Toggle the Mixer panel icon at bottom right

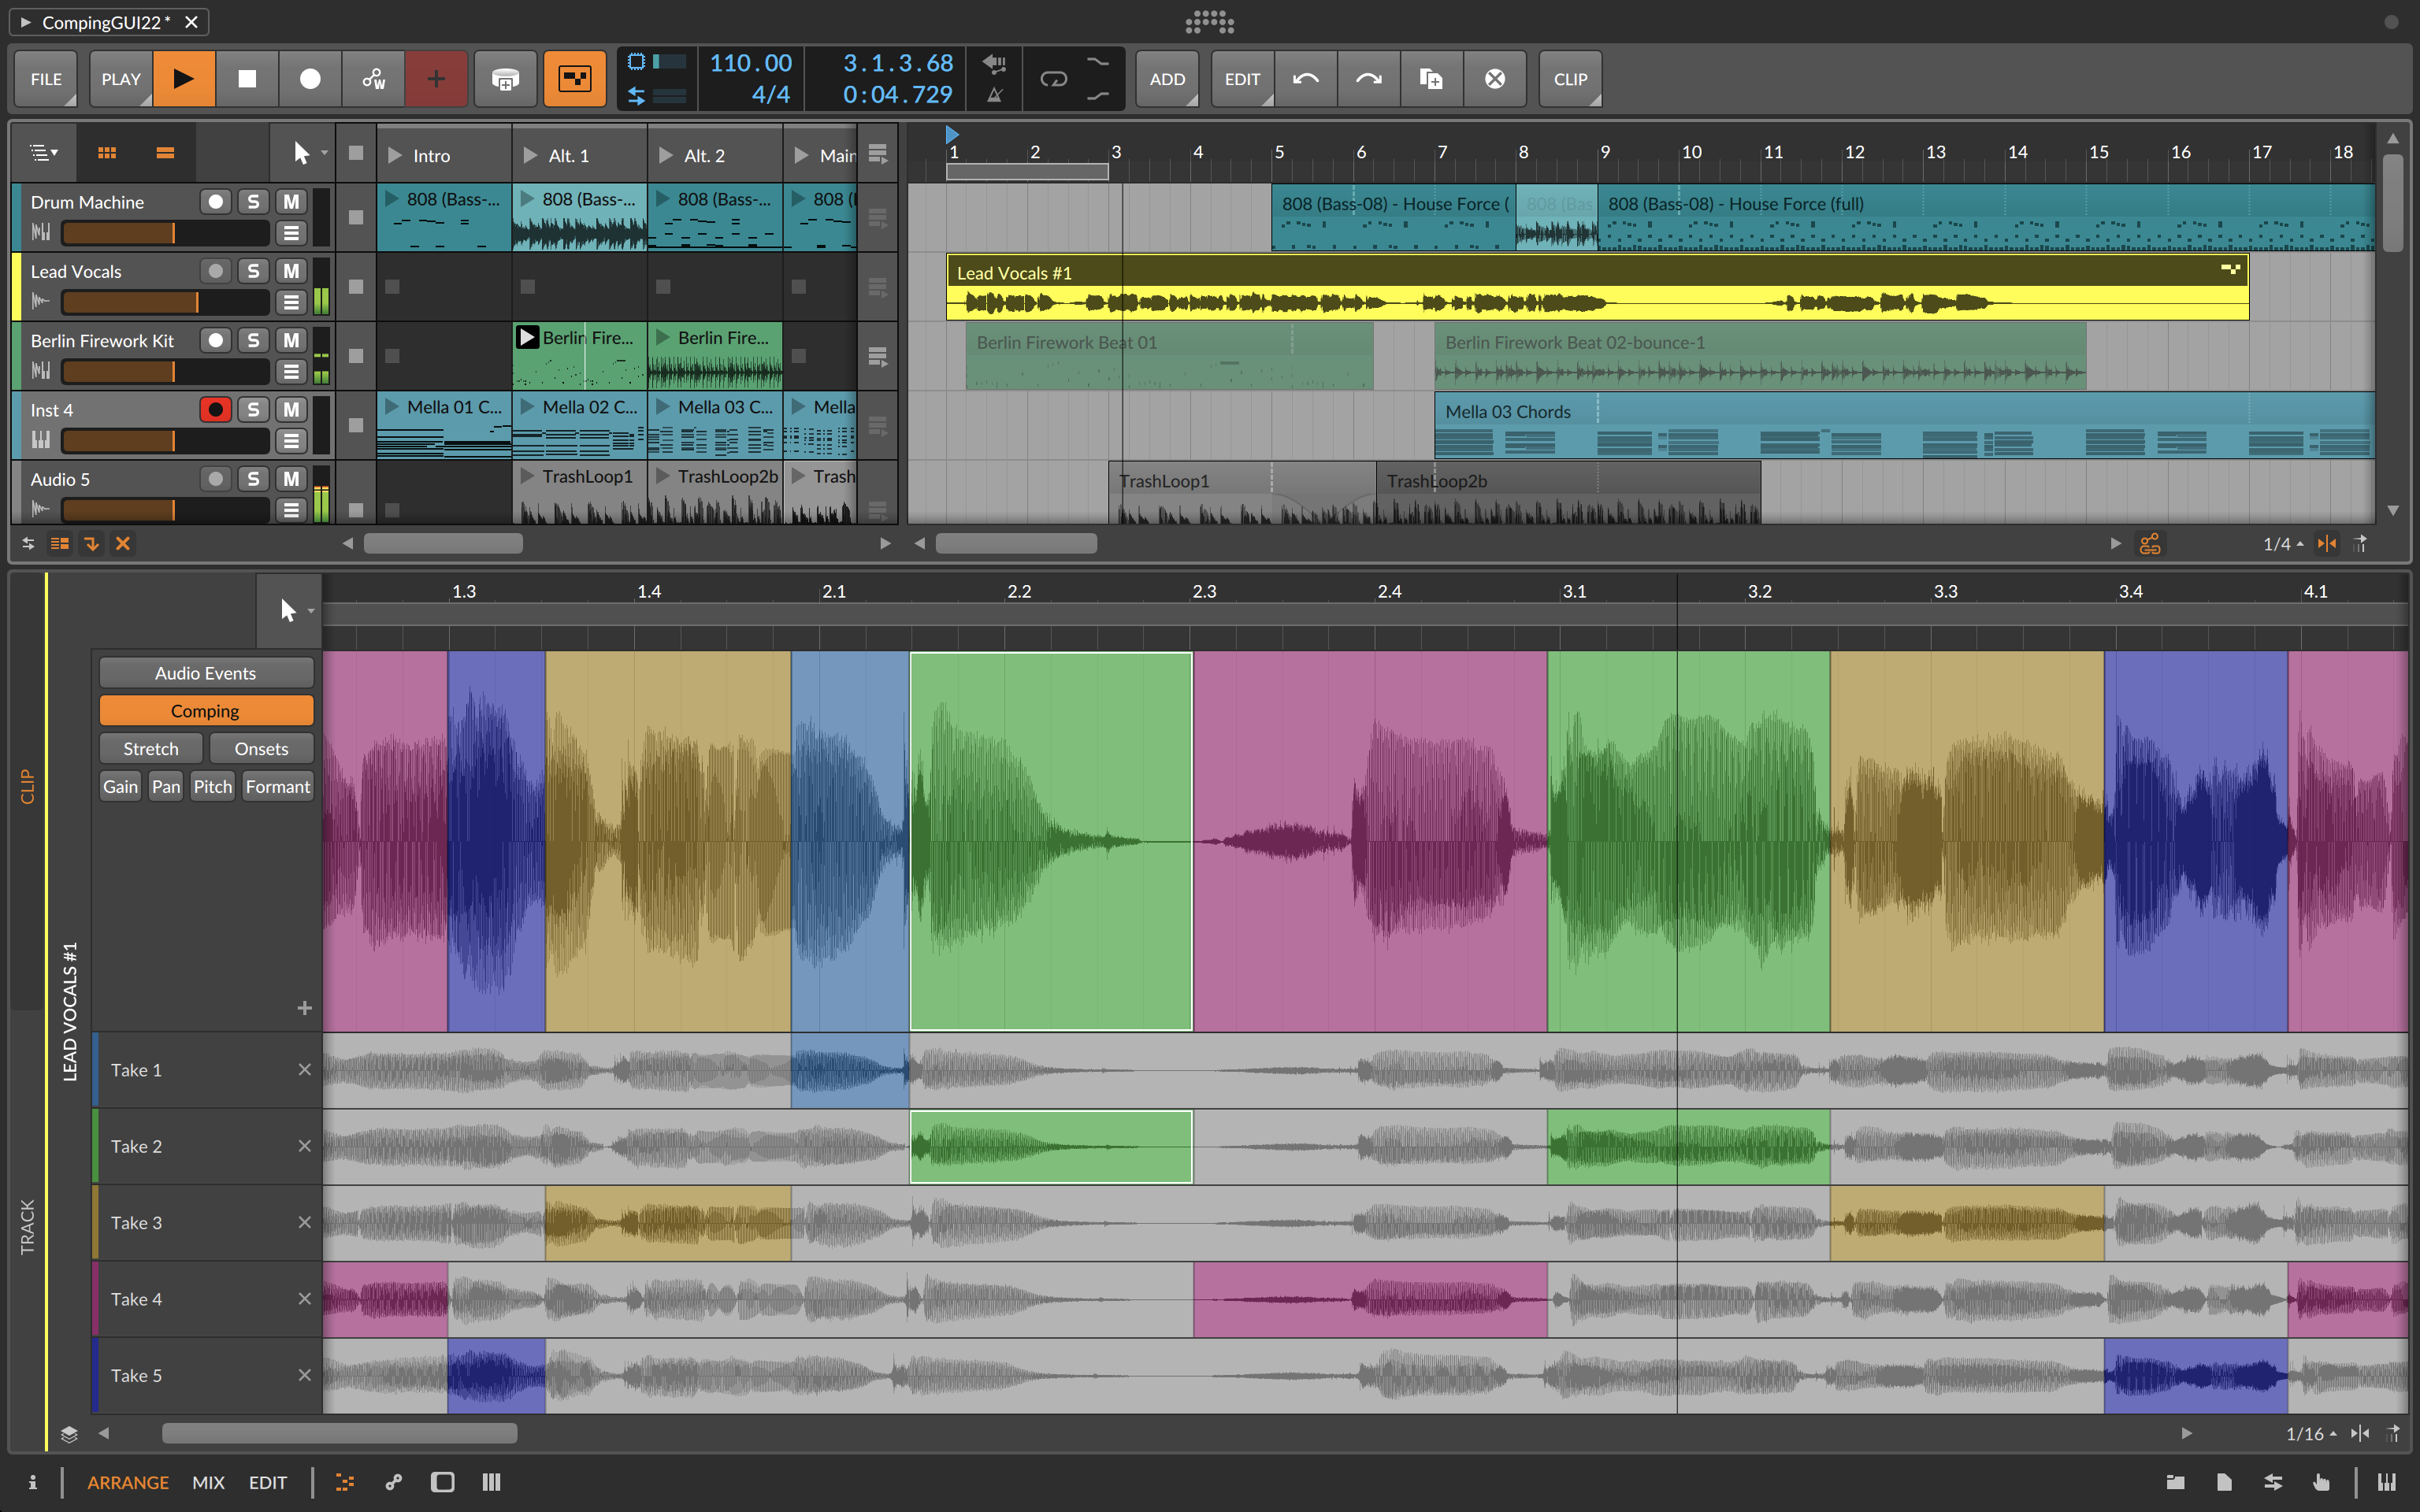pos(491,1482)
